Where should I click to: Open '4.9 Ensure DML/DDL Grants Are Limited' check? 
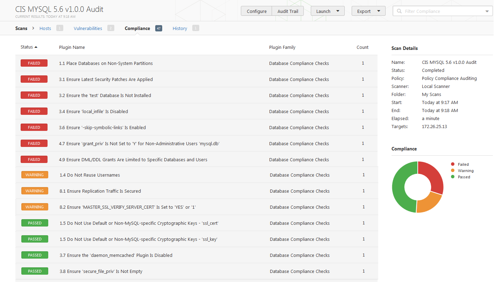[x=133, y=159]
